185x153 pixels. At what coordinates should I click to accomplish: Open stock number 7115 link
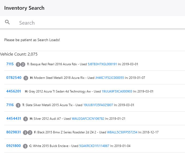[x=10, y=64]
